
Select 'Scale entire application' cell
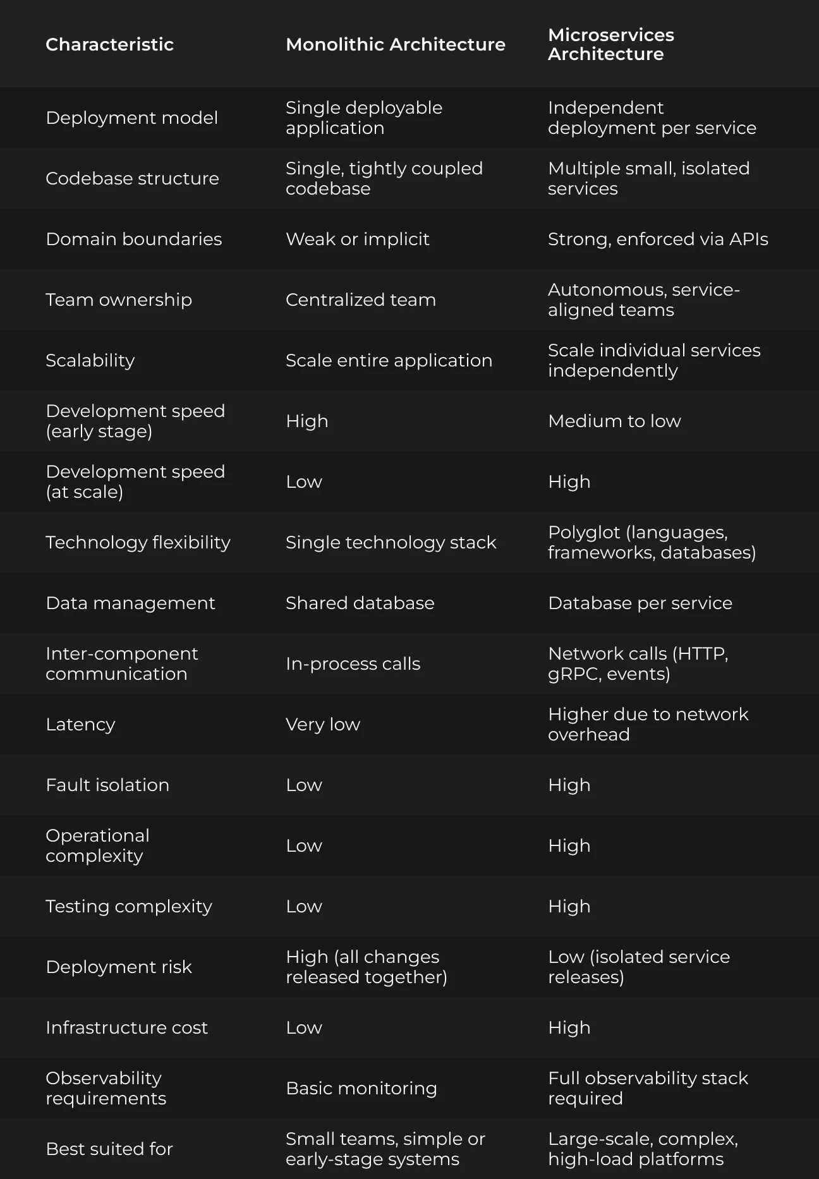tap(389, 360)
